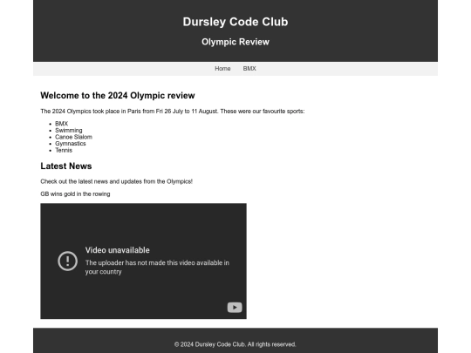Click the Olympic Review subtitle
The width and height of the screenshot is (471, 353).
tap(235, 42)
